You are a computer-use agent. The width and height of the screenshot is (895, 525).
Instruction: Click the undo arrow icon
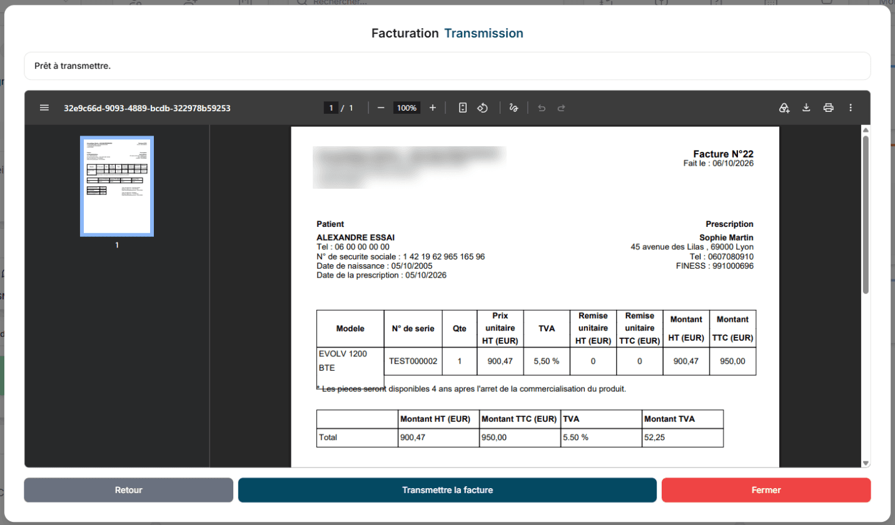tap(542, 107)
